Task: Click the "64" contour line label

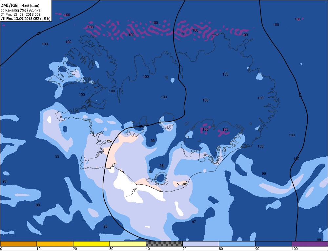Action: point(300,95)
